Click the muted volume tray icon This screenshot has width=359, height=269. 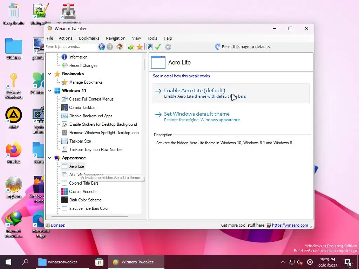click(300, 262)
